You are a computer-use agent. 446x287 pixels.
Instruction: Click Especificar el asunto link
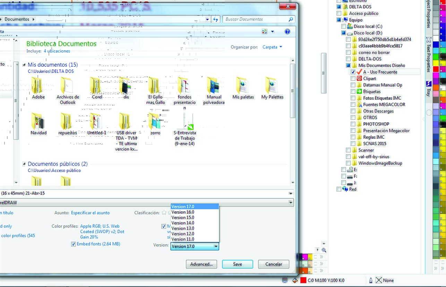pos(90,213)
